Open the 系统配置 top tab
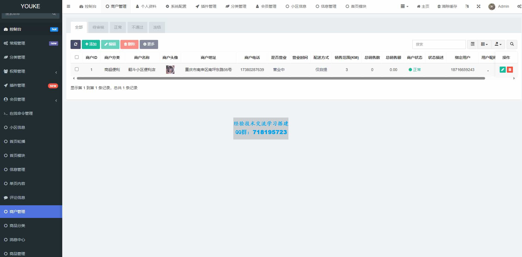This screenshot has width=522, height=257. [x=176, y=6]
